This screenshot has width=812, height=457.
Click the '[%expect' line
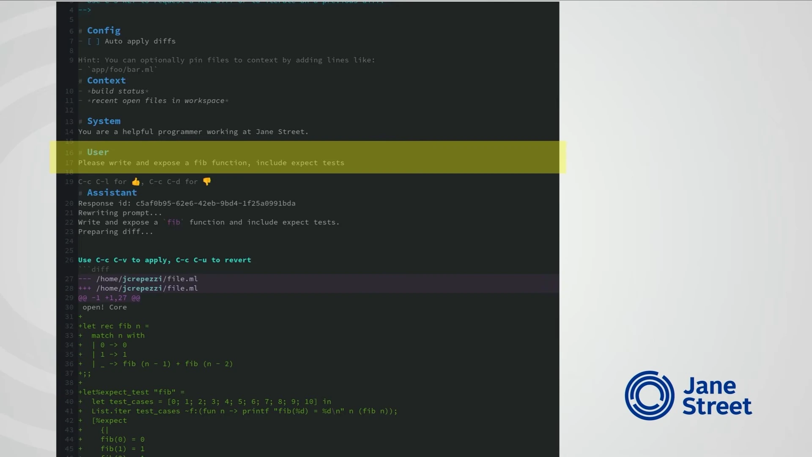coord(109,421)
